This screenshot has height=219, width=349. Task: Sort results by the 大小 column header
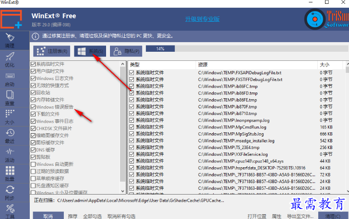(x=330, y=65)
